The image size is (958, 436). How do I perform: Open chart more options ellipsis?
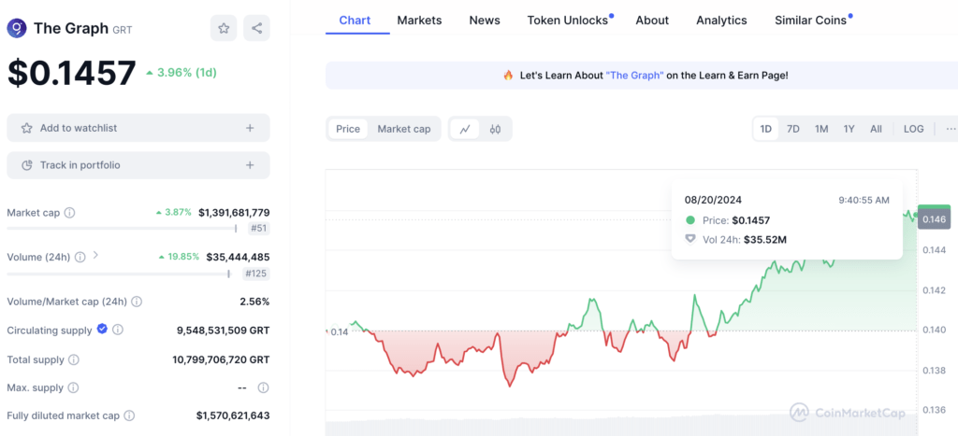951,129
